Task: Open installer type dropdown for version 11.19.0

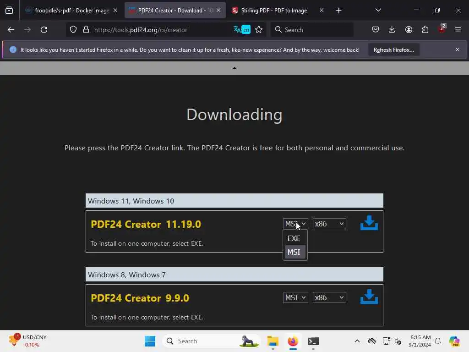Action: (x=295, y=224)
